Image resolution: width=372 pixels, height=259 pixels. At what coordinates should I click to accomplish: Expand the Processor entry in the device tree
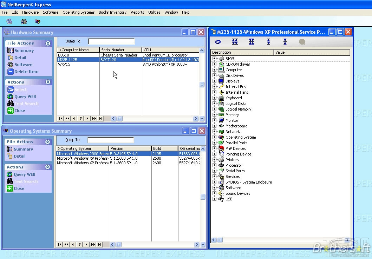click(x=215, y=165)
